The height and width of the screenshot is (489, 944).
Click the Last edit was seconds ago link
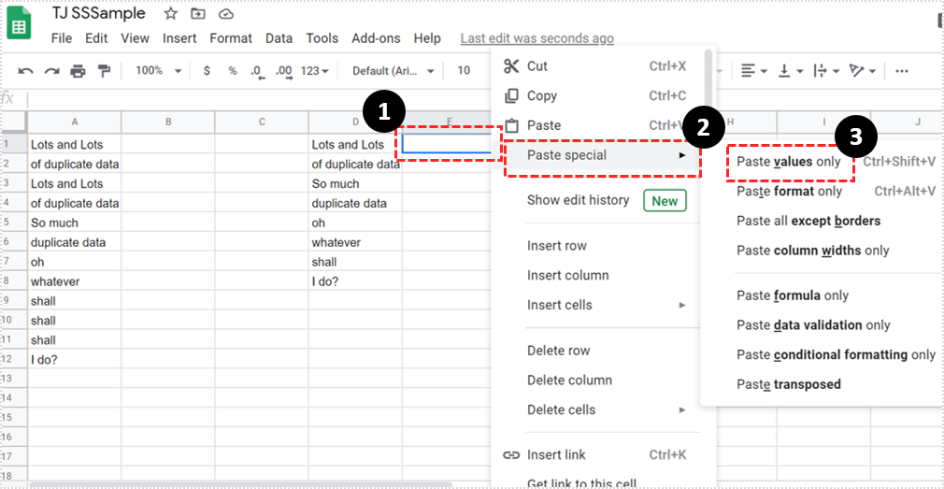click(536, 38)
